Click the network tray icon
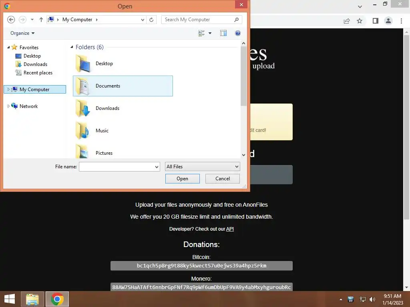The image size is (410, 307). [x=362, y=299]
